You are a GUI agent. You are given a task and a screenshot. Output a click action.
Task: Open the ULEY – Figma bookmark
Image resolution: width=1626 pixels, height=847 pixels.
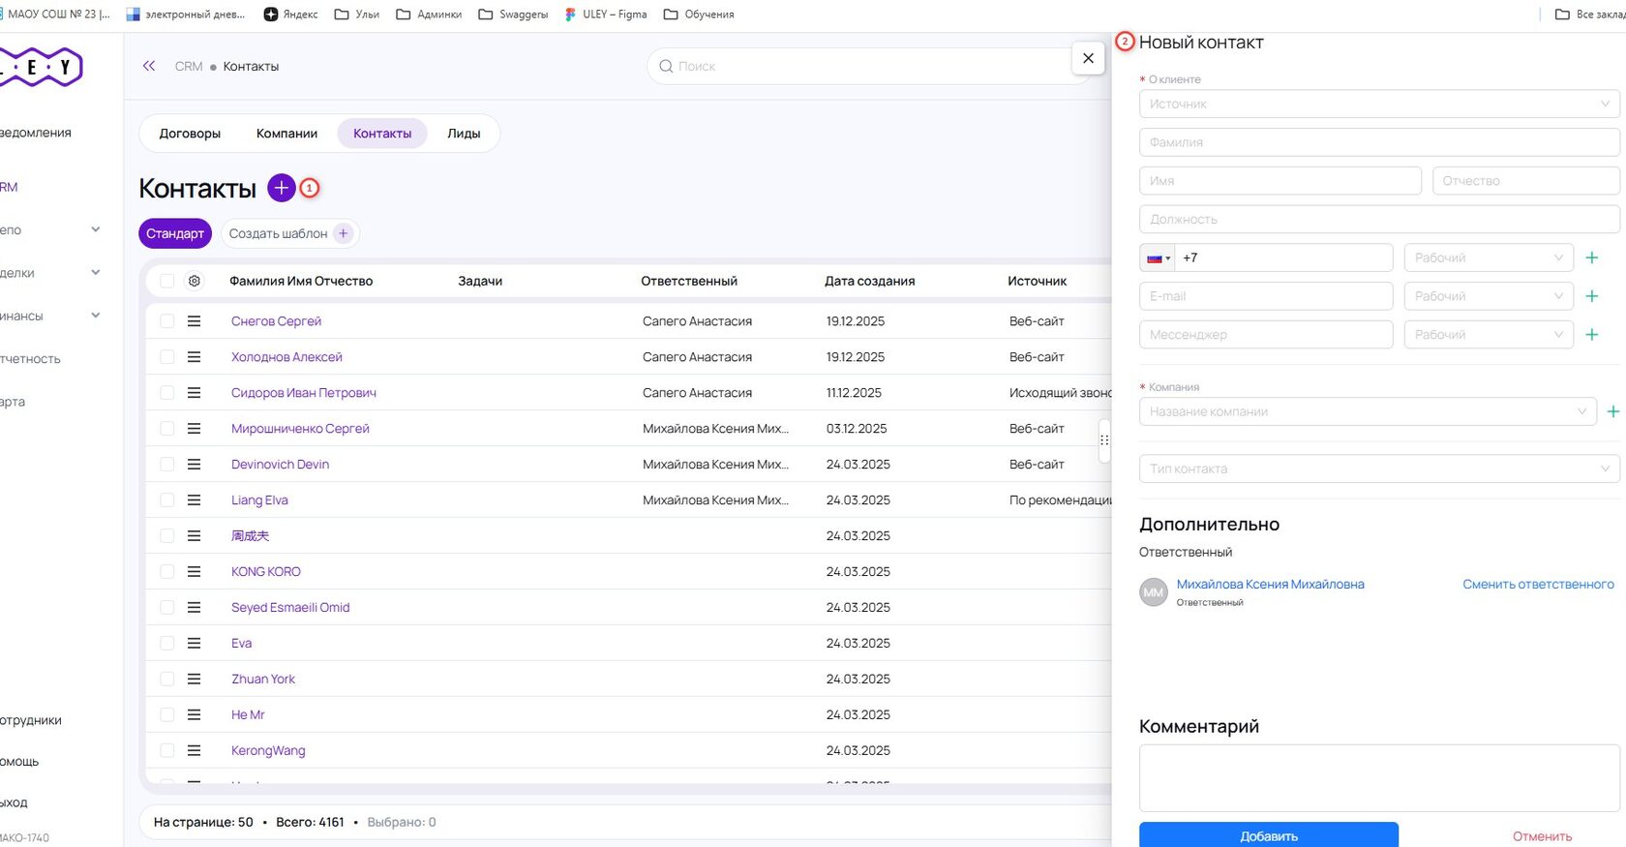point(606,15)
